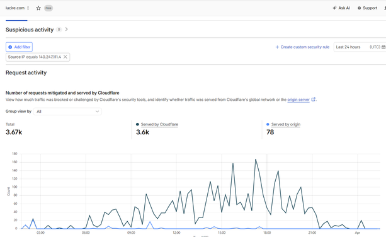The image size is (386, 237).
Task: Remove the Source IP filter
Action: pos(65,57)
